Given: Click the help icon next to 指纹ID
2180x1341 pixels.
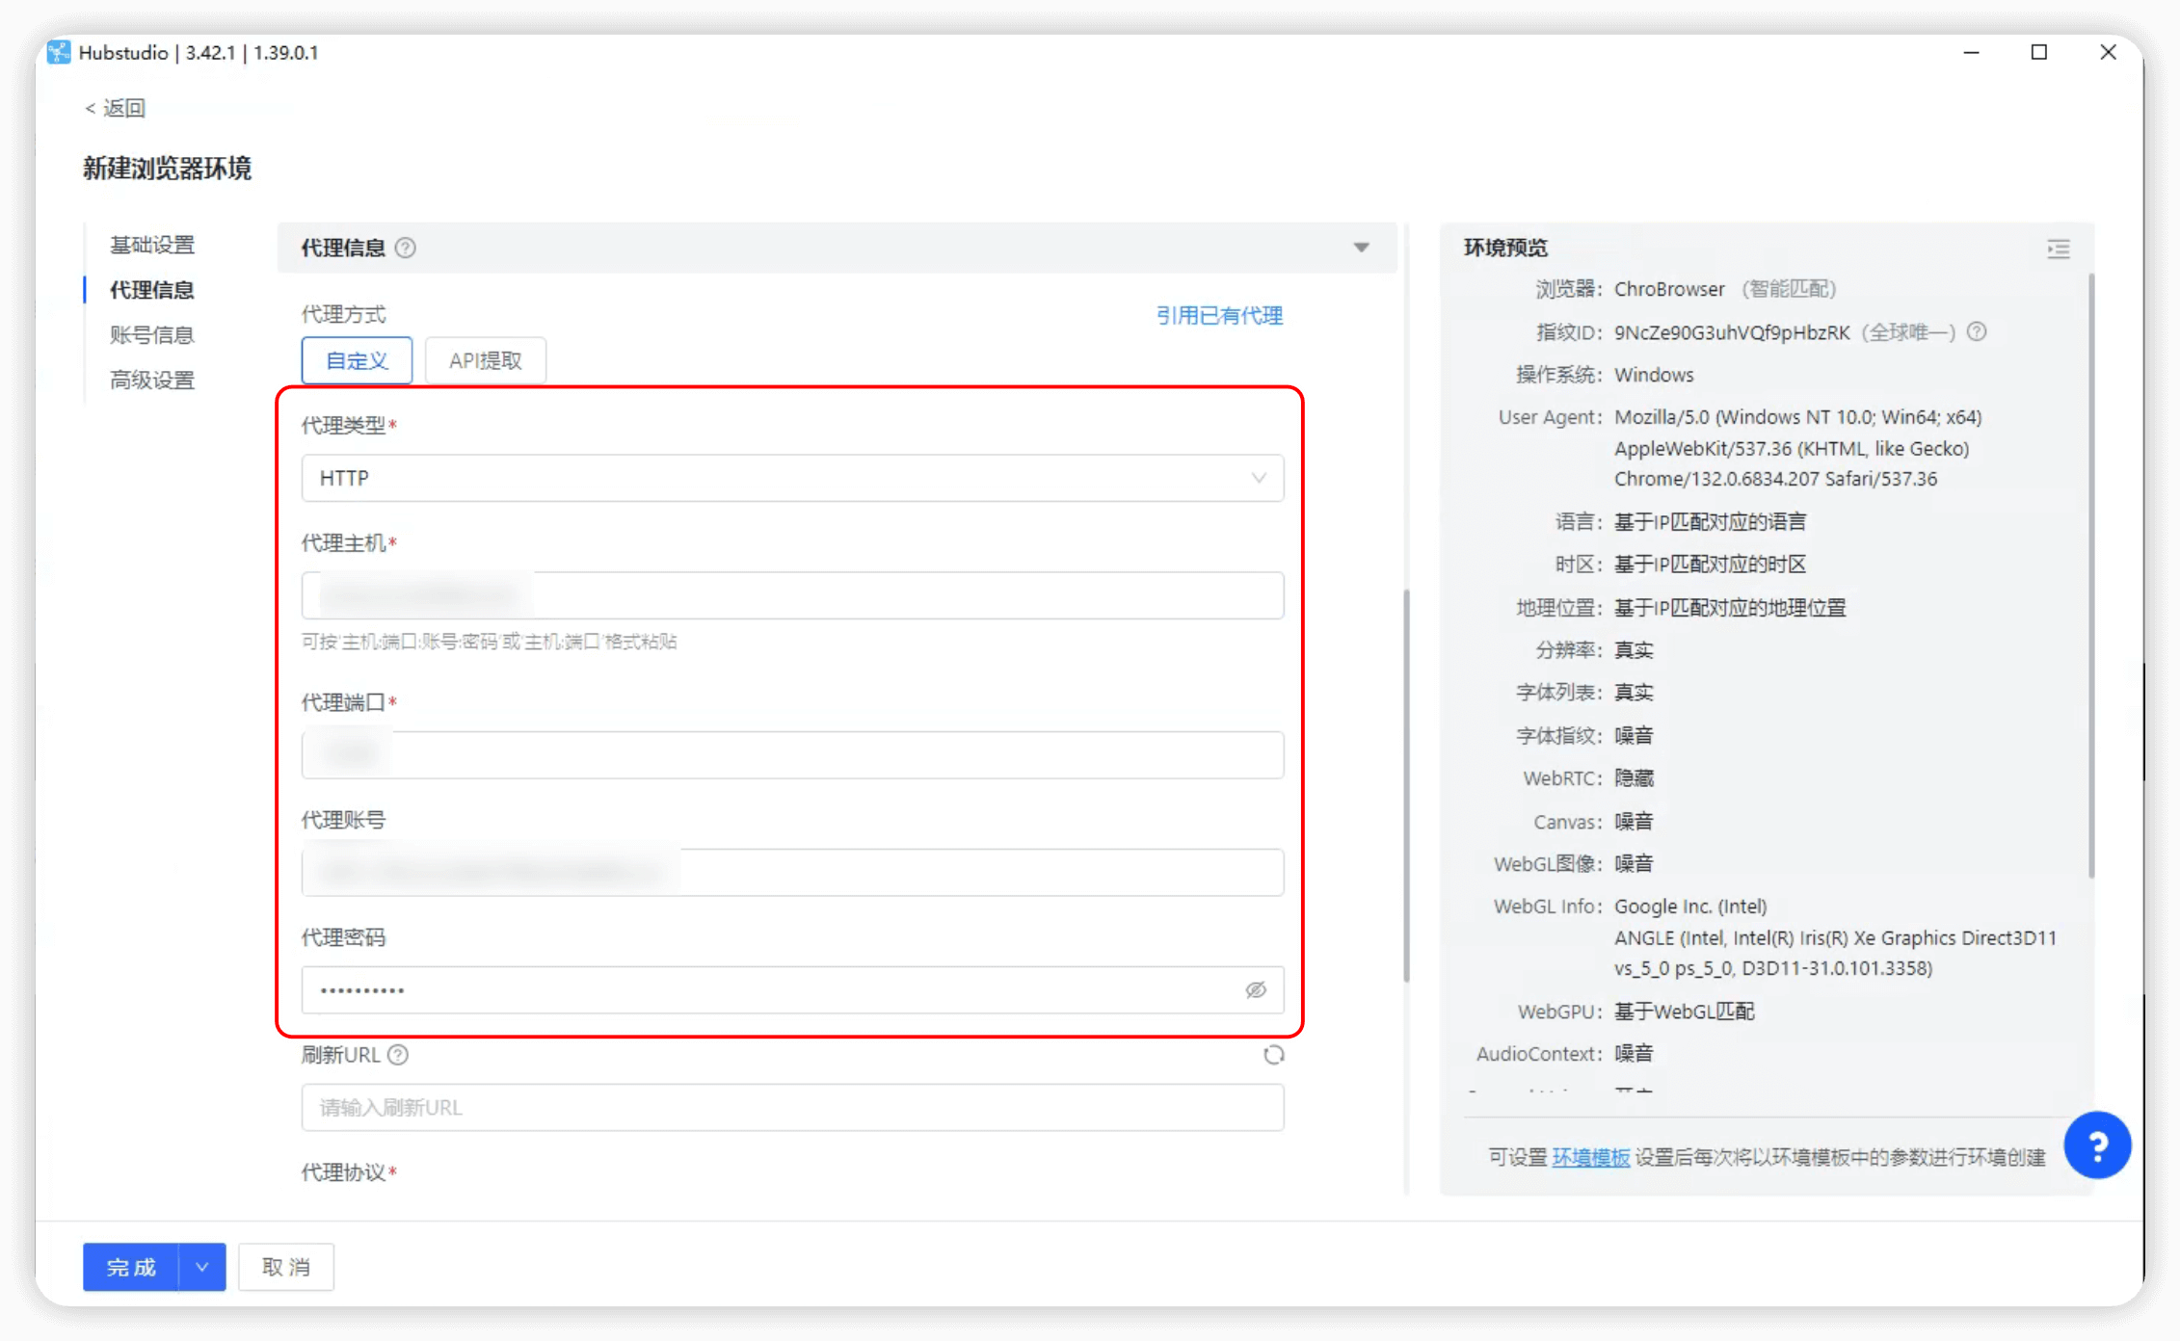Looking at the screenshot, I should coord(1977,332).
